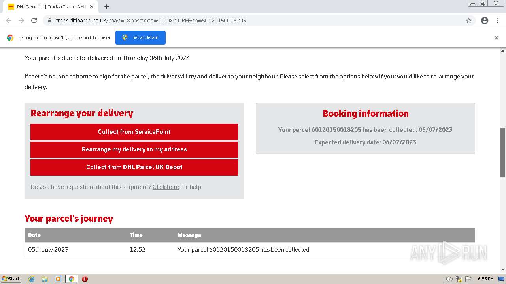Open Internet Explorer from the taskbar
Image resolution: width=506 pixels, height=284 pixels.
[31, 279]
